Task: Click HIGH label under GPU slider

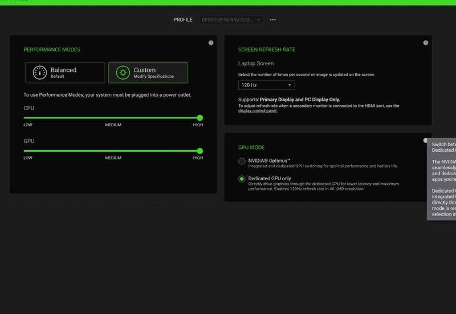Action: pos(198,158)
